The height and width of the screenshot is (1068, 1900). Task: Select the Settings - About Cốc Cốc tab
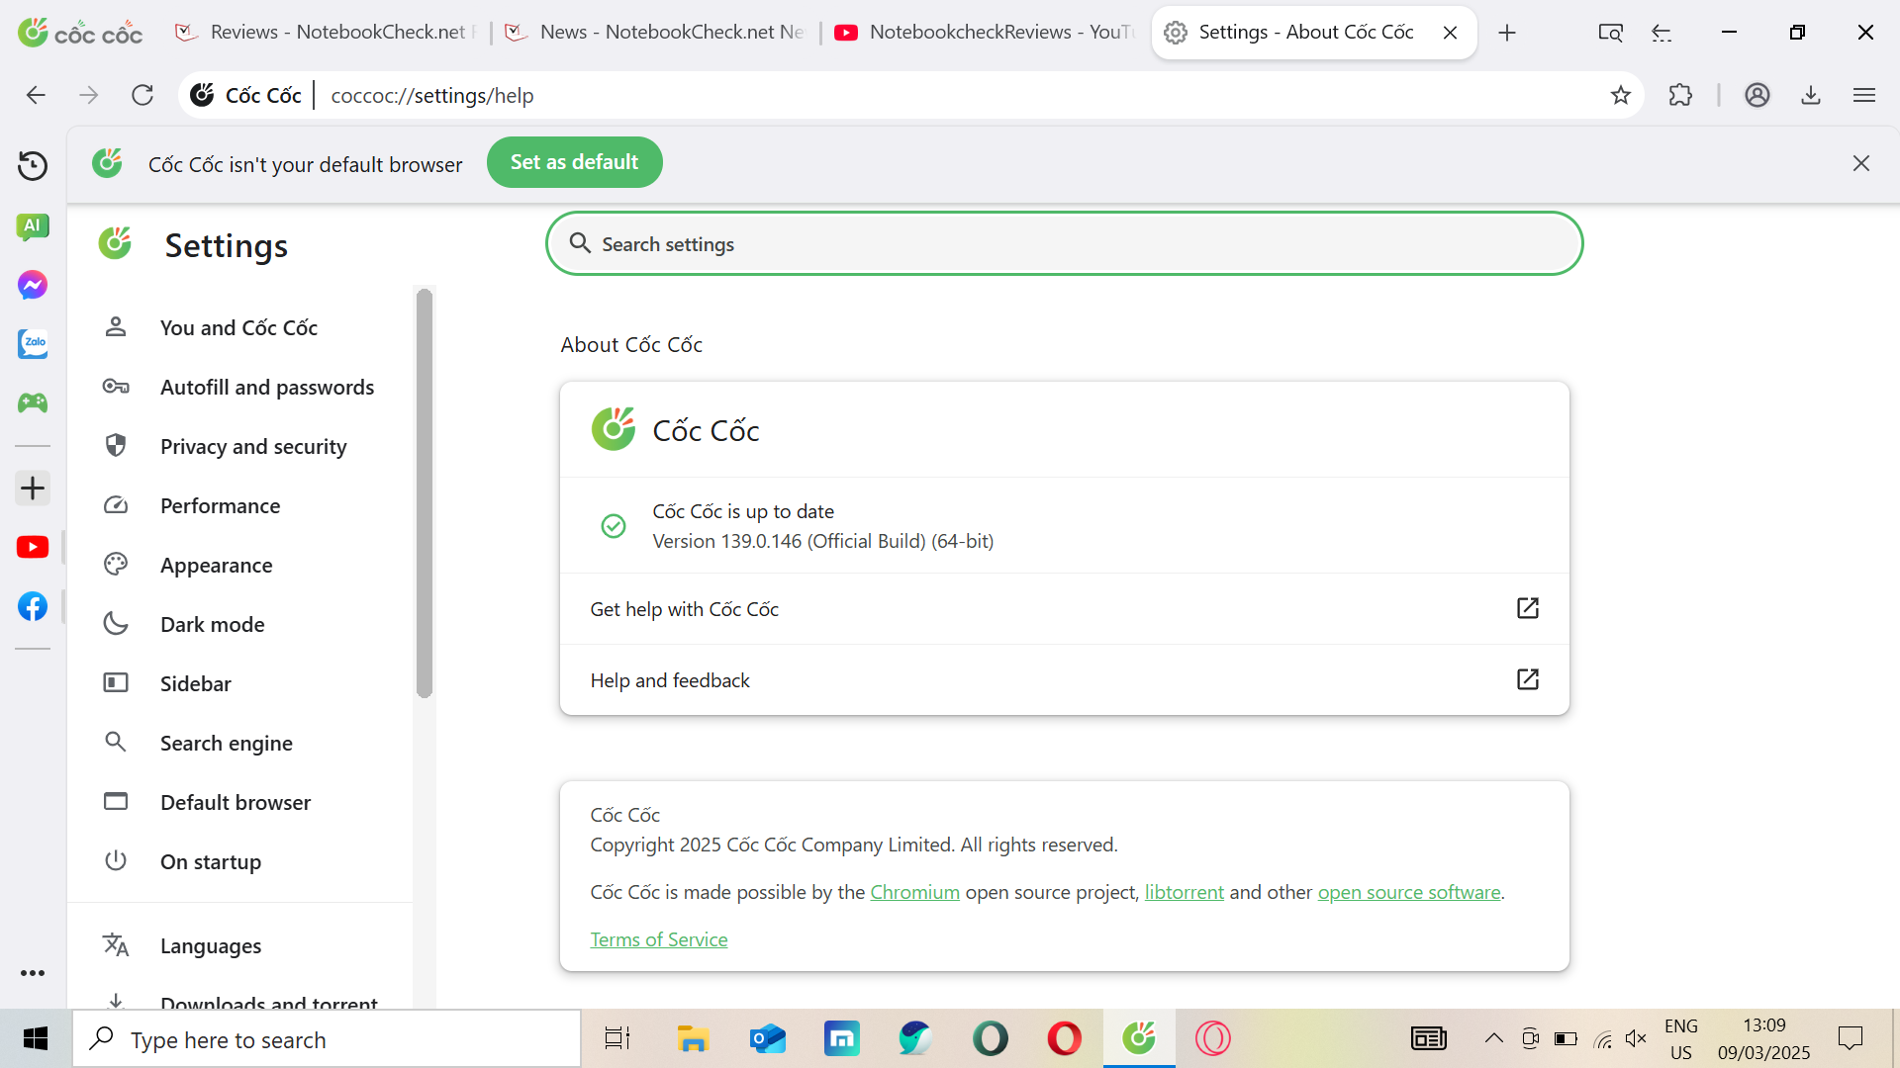[x=1306, y=33]
